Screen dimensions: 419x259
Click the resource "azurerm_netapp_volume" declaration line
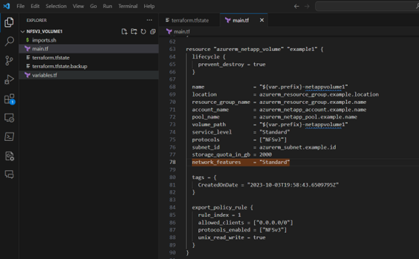(x=254, y=49)
